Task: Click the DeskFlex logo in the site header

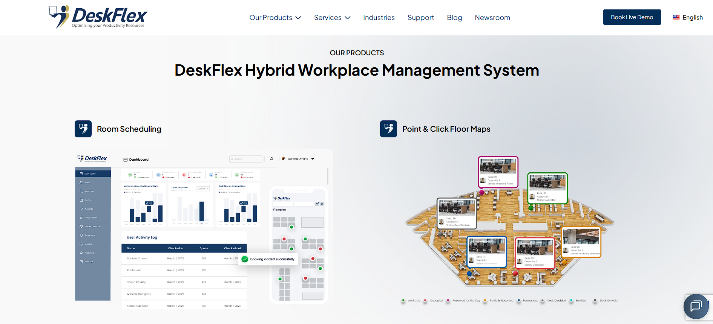Action: pos(98,17)
